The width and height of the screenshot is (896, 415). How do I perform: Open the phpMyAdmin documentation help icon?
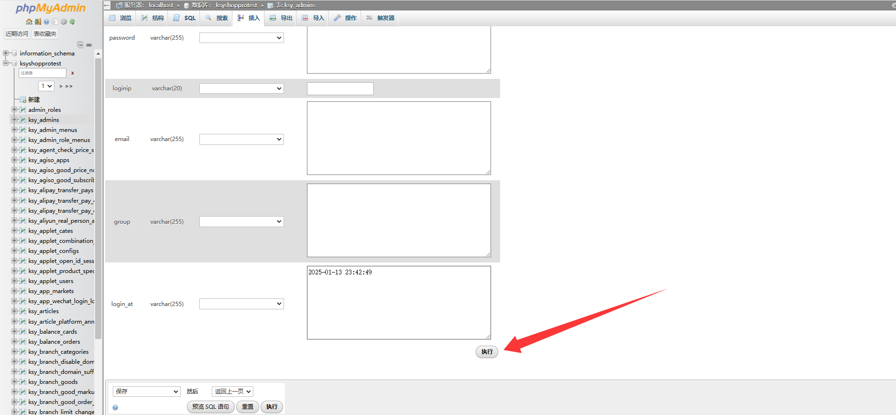[46, 22]
